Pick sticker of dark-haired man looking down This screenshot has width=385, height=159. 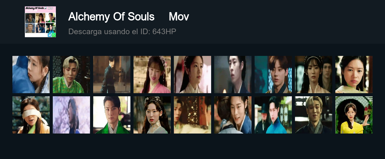coord(233,75)
